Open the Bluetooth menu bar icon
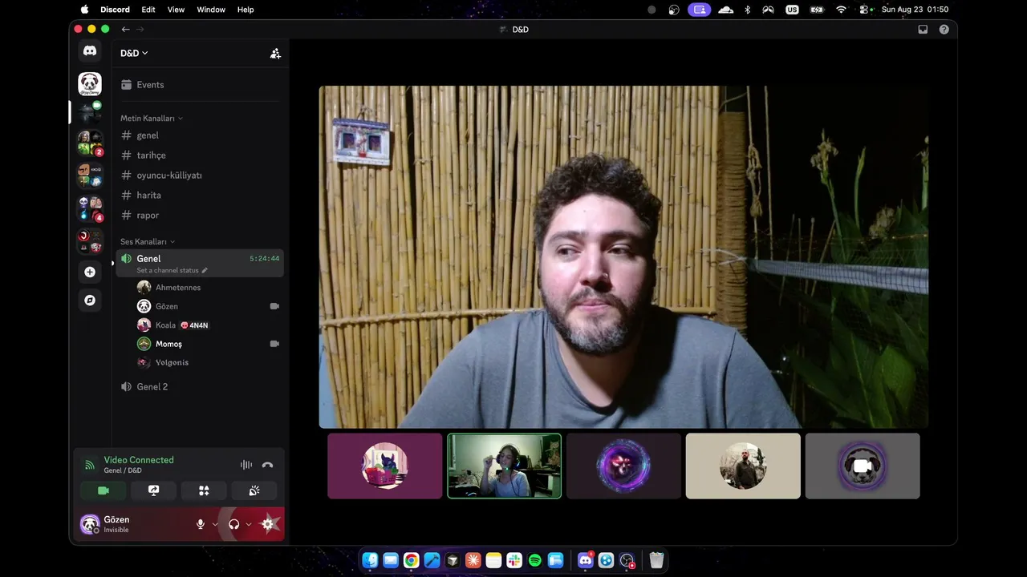The image size is (1027, 577). coord(747,10)
